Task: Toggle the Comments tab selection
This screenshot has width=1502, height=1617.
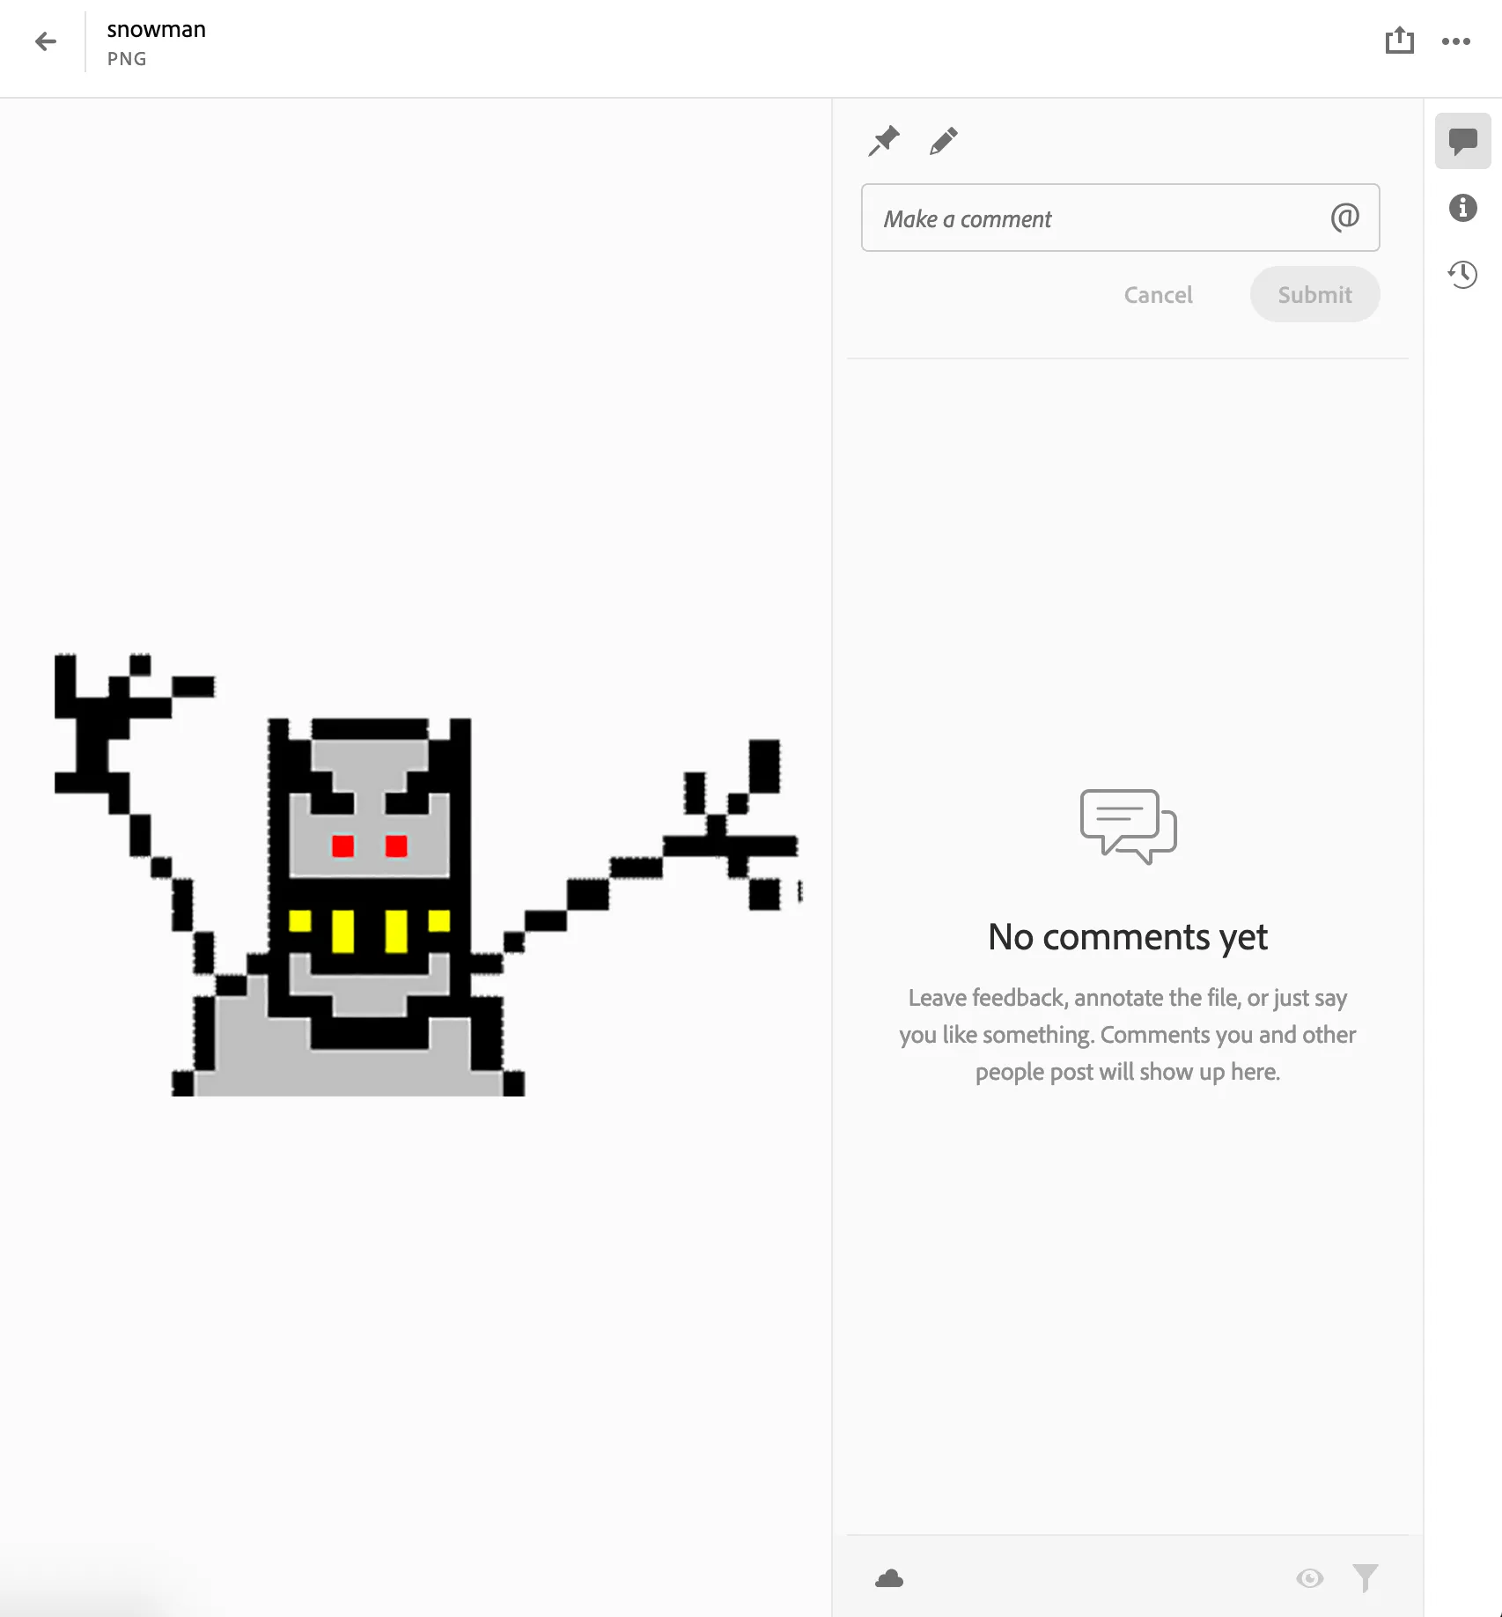Action: pos(1462,139)
